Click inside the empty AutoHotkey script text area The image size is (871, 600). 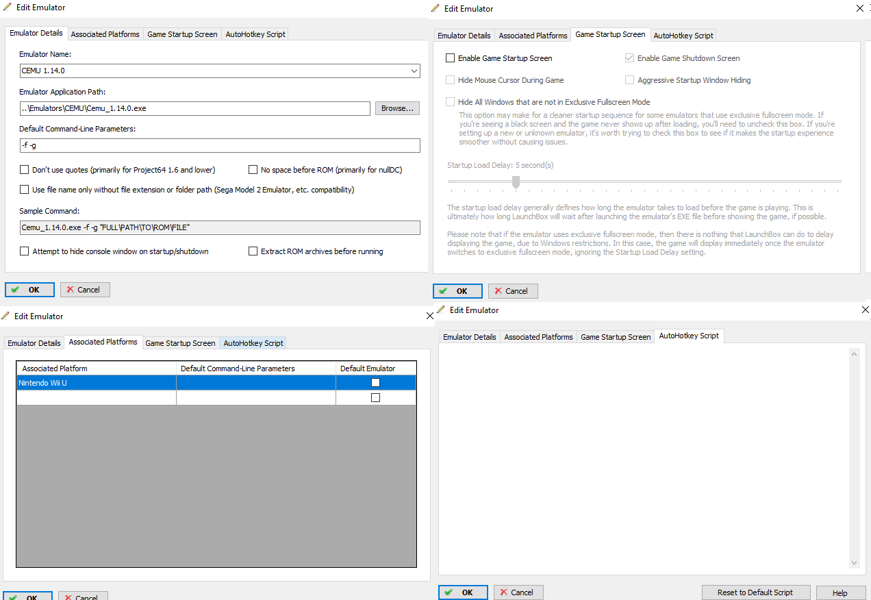[644, 460]
